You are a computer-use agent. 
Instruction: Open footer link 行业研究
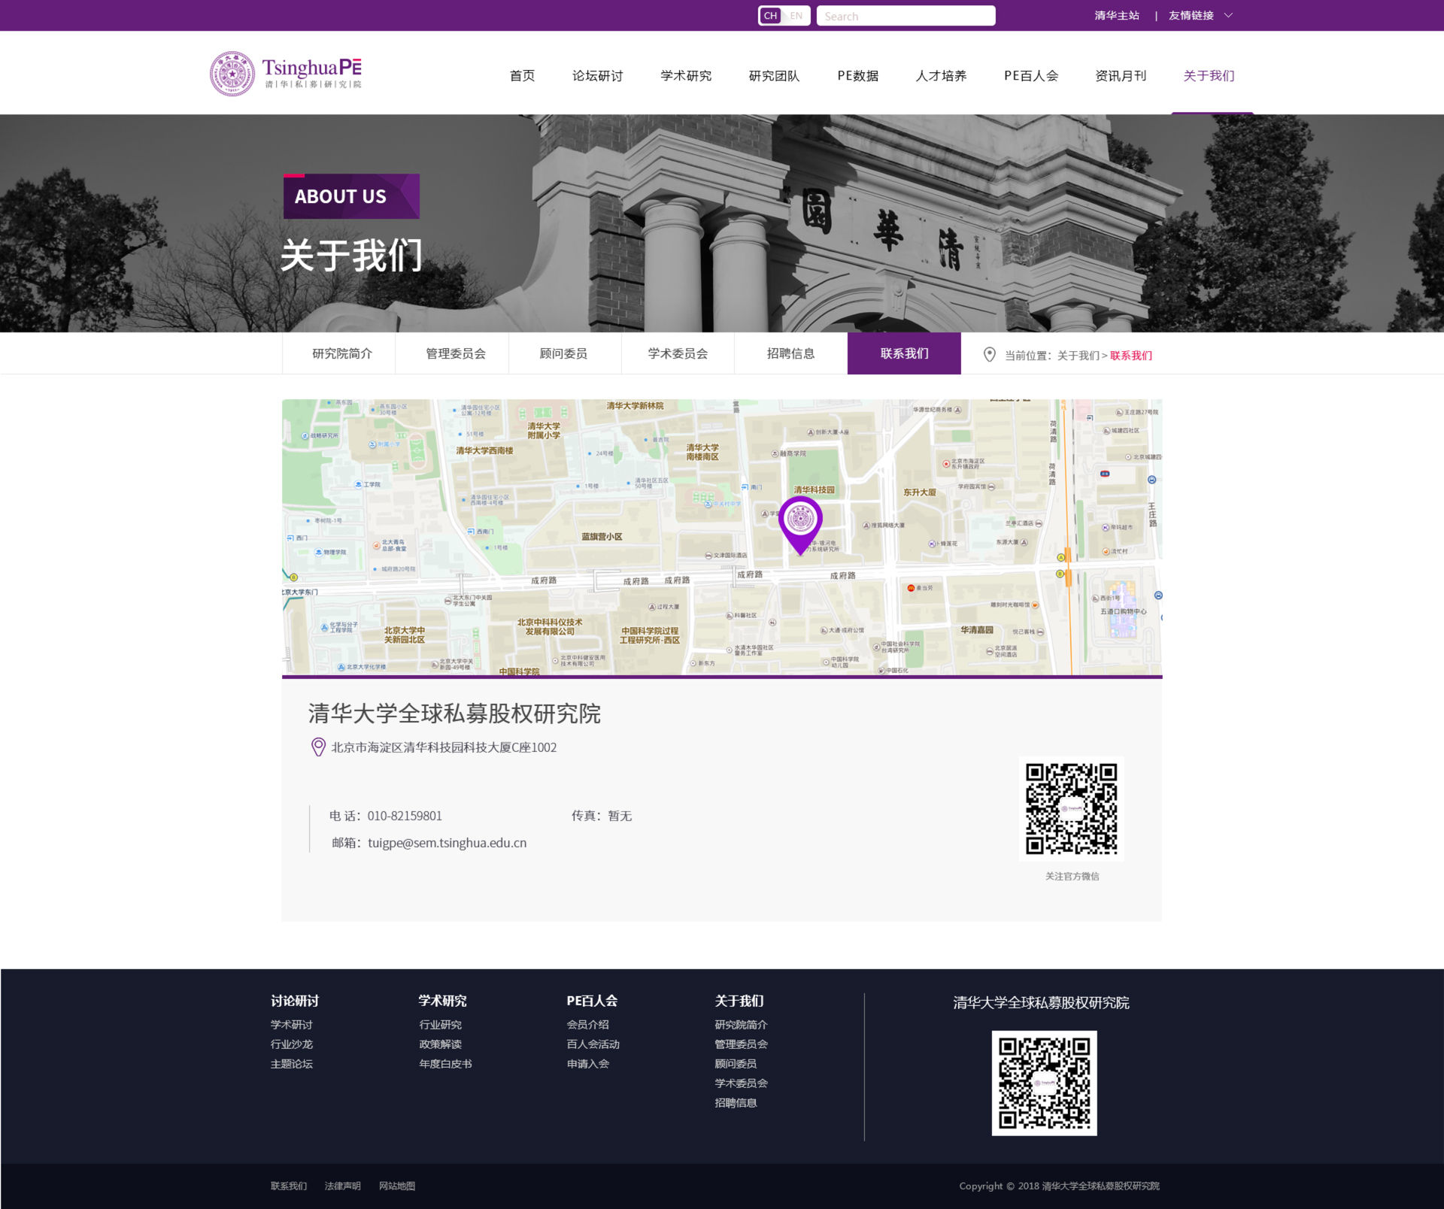click(440, 1025)
